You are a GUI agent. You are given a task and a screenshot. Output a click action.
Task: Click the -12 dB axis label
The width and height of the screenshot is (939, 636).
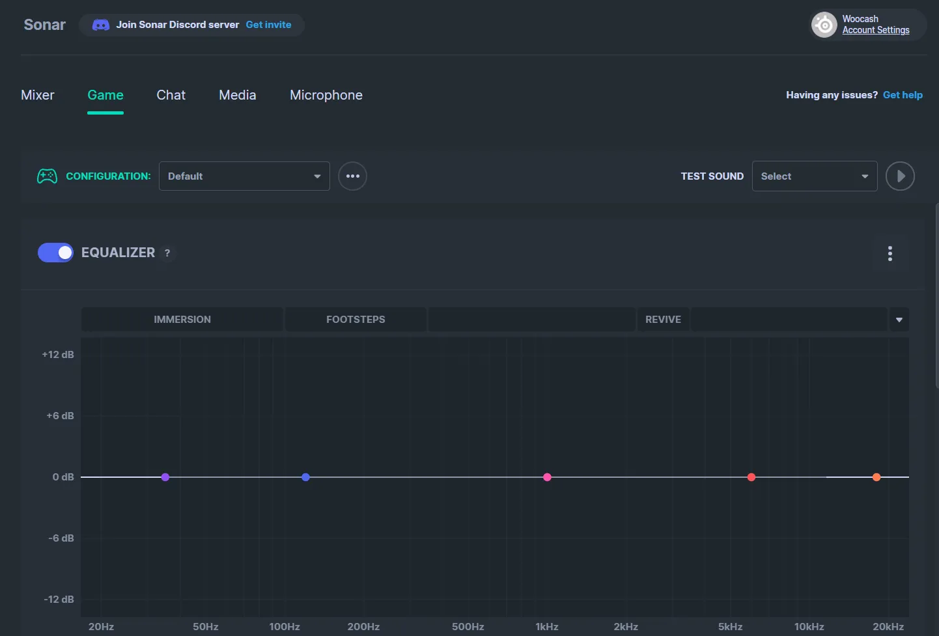(59, 600)
